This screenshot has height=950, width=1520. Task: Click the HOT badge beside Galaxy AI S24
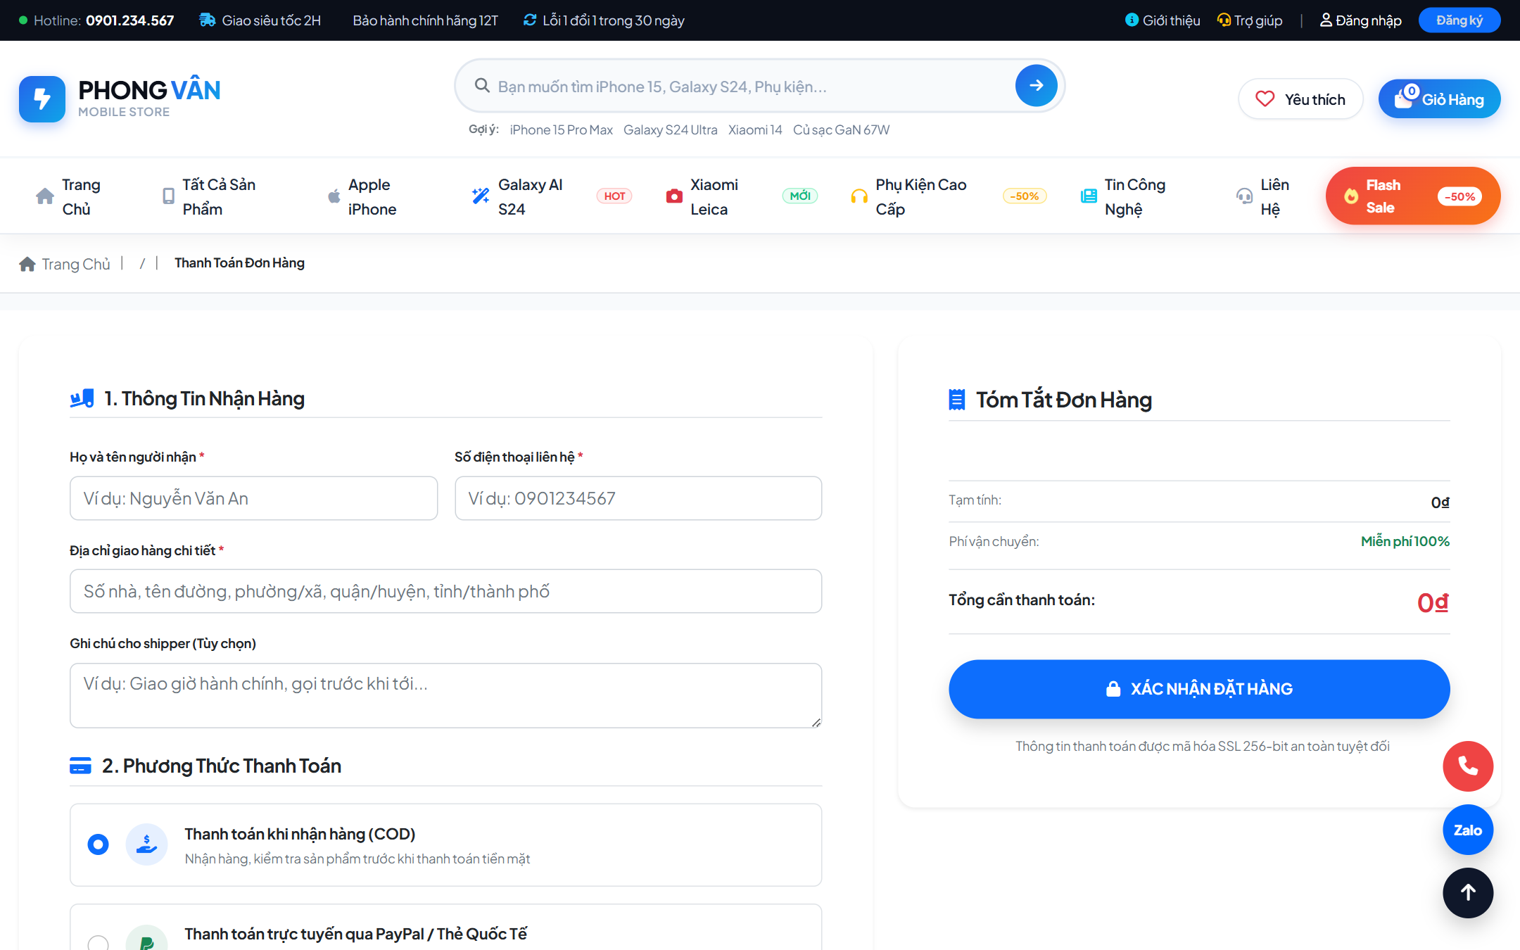(x=614, y=196)
